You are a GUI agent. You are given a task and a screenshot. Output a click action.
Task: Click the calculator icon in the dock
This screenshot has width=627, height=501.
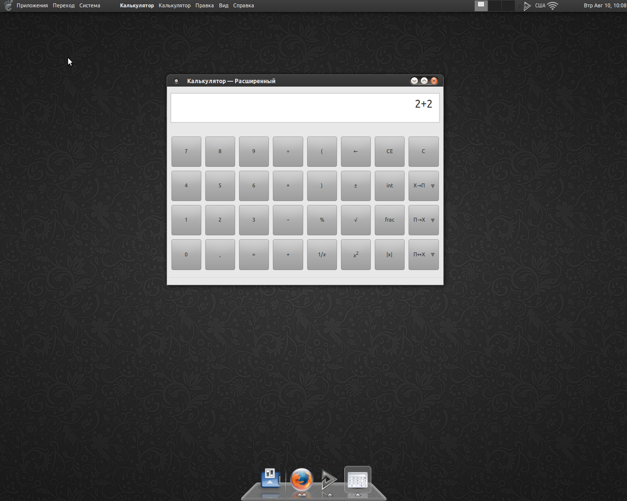358,480
